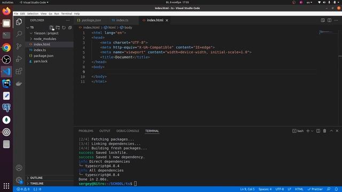Open the File menu

(16, 13)
